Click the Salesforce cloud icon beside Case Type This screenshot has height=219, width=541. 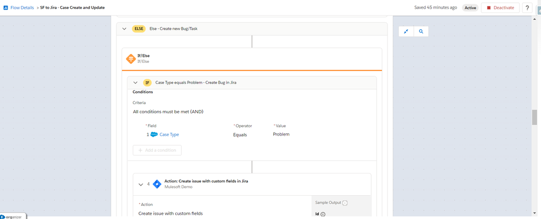tap(154, 134)
